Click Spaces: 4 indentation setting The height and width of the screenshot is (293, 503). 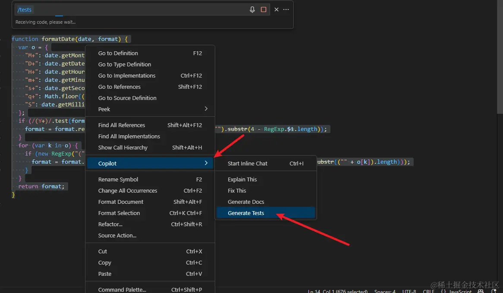point(385,291)
